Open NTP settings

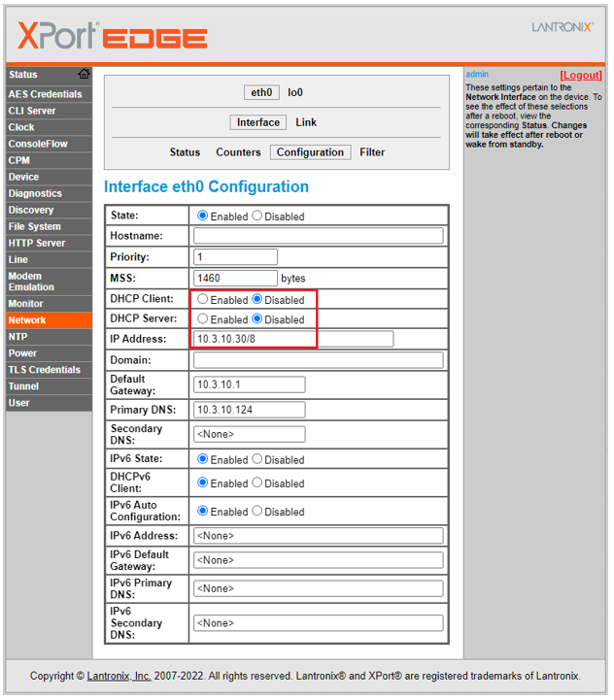[50, 337]
